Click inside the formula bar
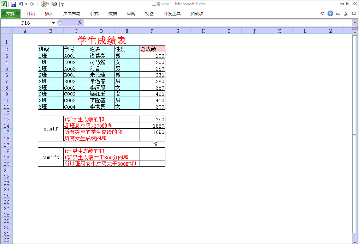Screen dimensions: 359x244 click(x=218, y=23)
